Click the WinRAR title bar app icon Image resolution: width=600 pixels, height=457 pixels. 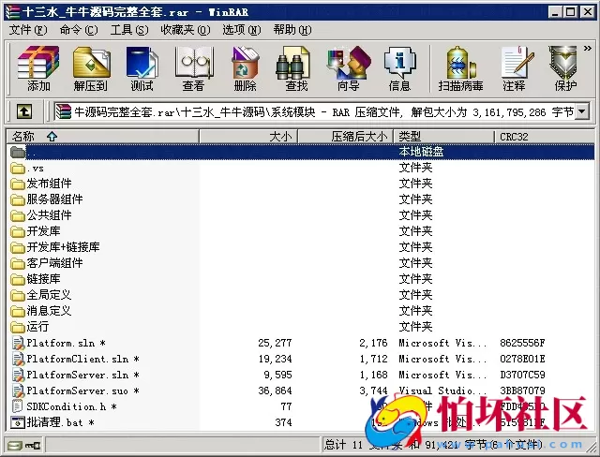(x=13, y=12)
